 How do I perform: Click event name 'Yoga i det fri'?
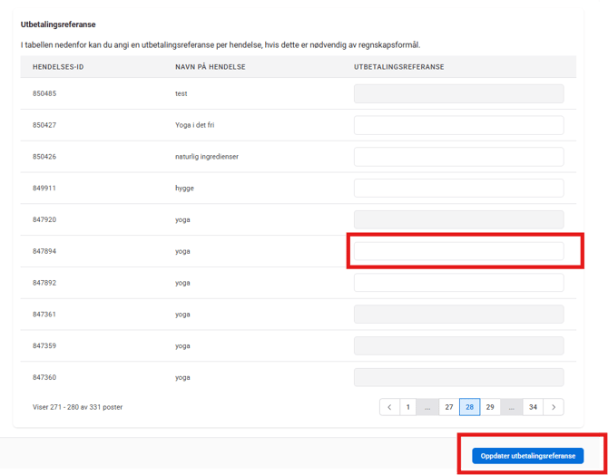[x=195, y=125]
